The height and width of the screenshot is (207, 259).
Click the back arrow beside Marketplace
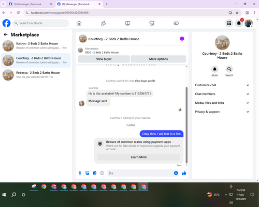click(x=6, y=35)
